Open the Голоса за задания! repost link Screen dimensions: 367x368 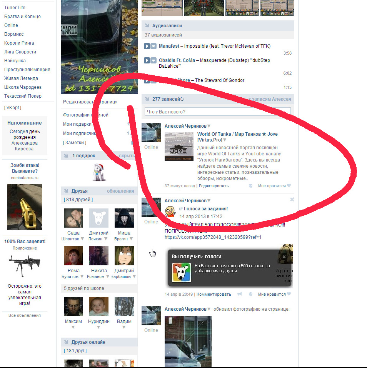[206, 209]
